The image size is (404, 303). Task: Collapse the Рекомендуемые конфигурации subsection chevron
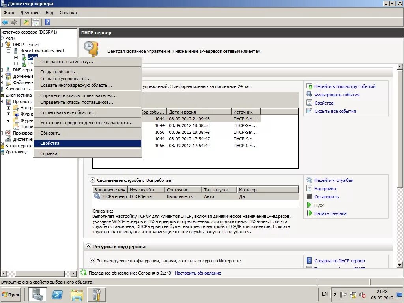tap(92, 260)
